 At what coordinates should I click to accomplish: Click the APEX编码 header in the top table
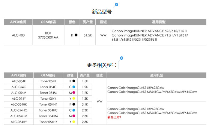tap(18, 22)
